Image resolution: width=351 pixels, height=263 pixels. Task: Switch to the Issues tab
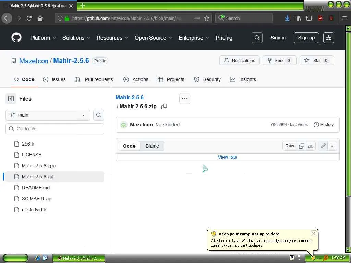[54, 79]
